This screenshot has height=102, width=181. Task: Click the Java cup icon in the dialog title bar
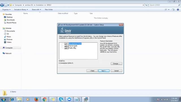tap(59, 25)
